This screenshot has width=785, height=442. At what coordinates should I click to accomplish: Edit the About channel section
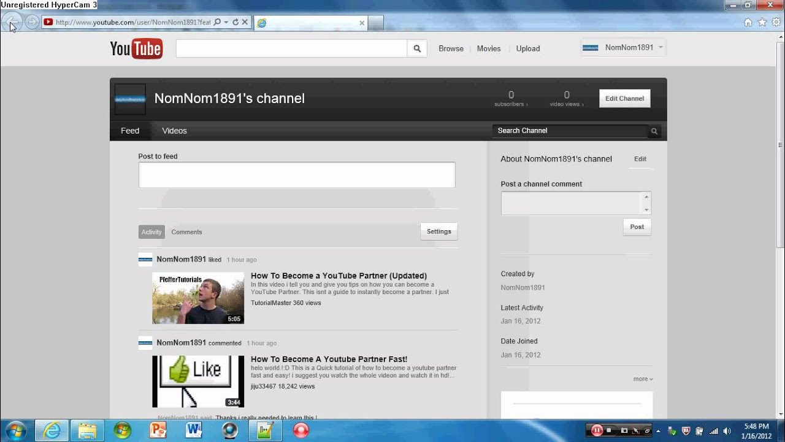coord(640,159)
